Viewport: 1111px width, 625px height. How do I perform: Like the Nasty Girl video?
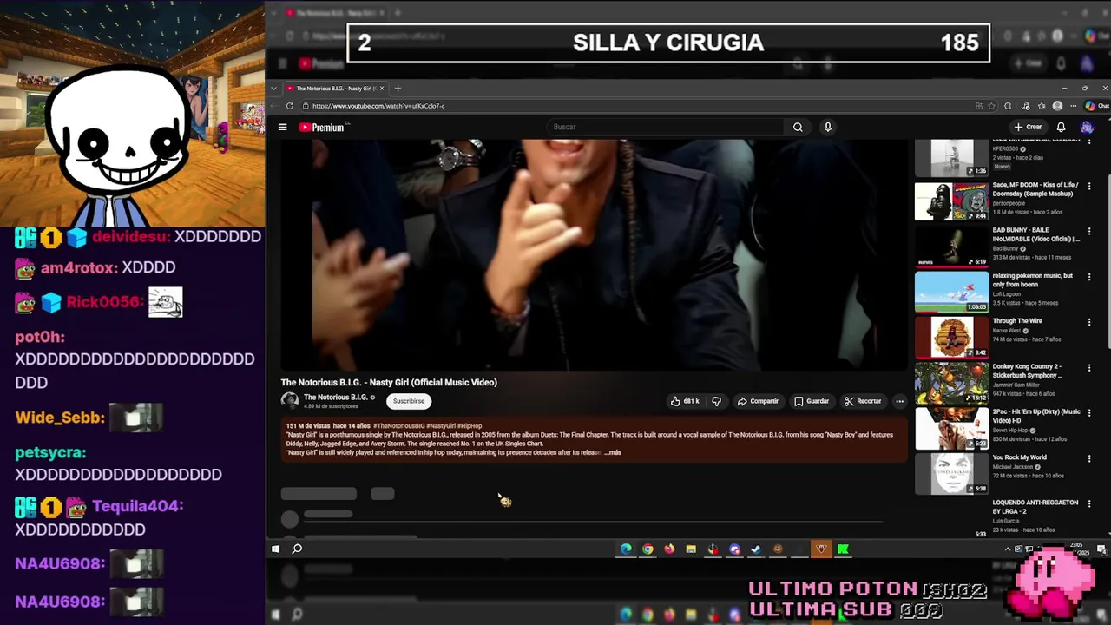685,401
